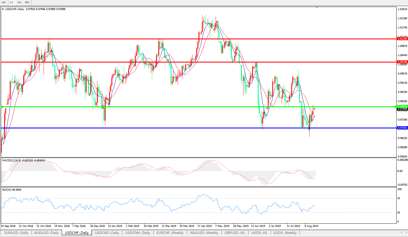Screen dimensions: 408x237
Task: Open the UKOil H1 chart tab
Action: pos(259,233)
